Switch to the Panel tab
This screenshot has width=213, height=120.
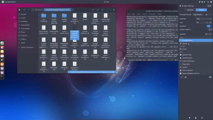(x=201, y=10)
